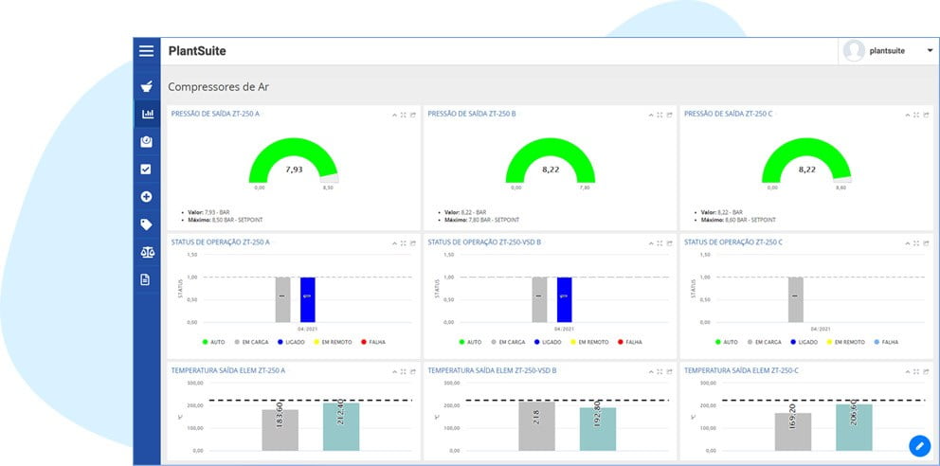Export the Pressão de Saída ZT-250 B panel
Viewport: 940px width, 466px height.
point(670,115)
